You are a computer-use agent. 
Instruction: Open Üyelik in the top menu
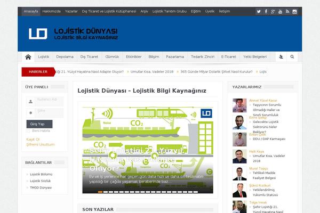pyautogui.click(x=210, y=11)
